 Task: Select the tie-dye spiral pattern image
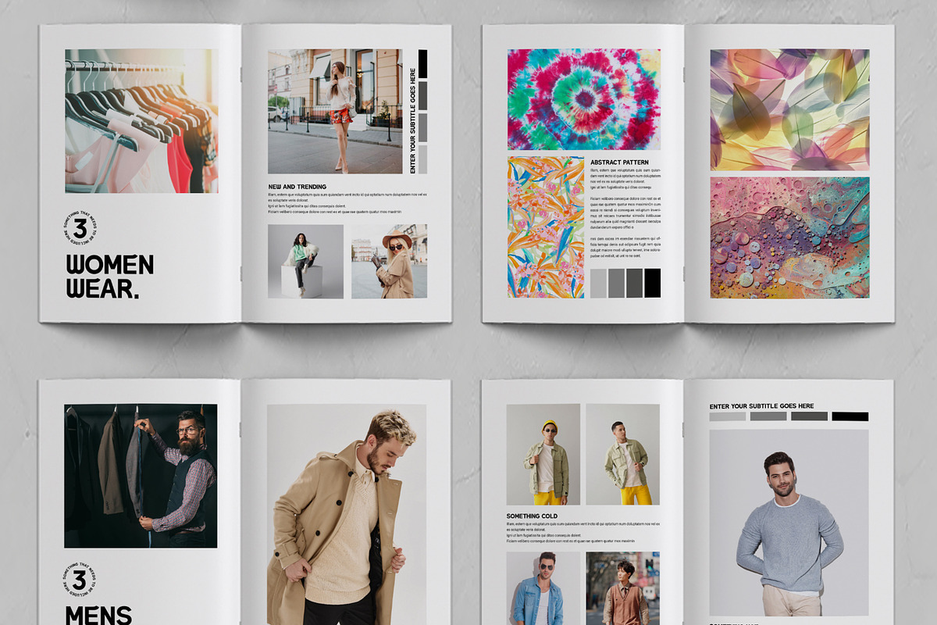pos(583,99)
